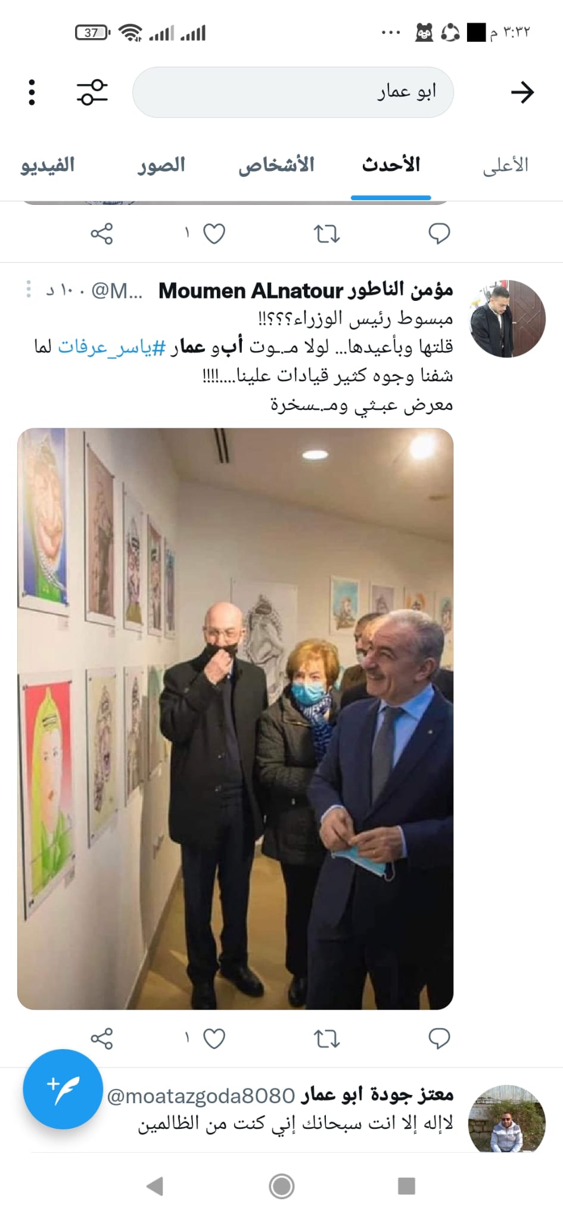The height and width of the screenshot is (1220, 563).
Task: Switch to the الأشخاص tab
Action: tap(276, 165)
